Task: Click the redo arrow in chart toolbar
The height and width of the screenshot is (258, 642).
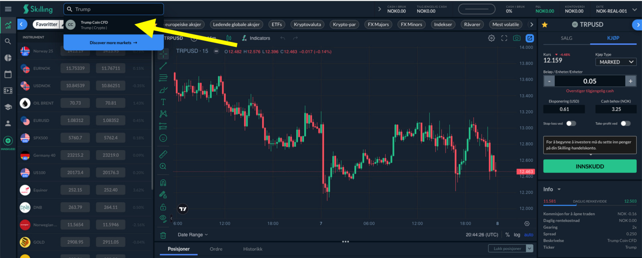Action: [296, 38]
